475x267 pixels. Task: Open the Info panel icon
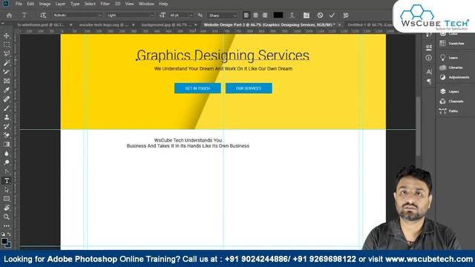pyautogui.click(x=429, y=58)
